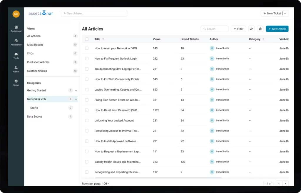
Task: Click author avatar in Battery Health row
Action: click(212, 162)
